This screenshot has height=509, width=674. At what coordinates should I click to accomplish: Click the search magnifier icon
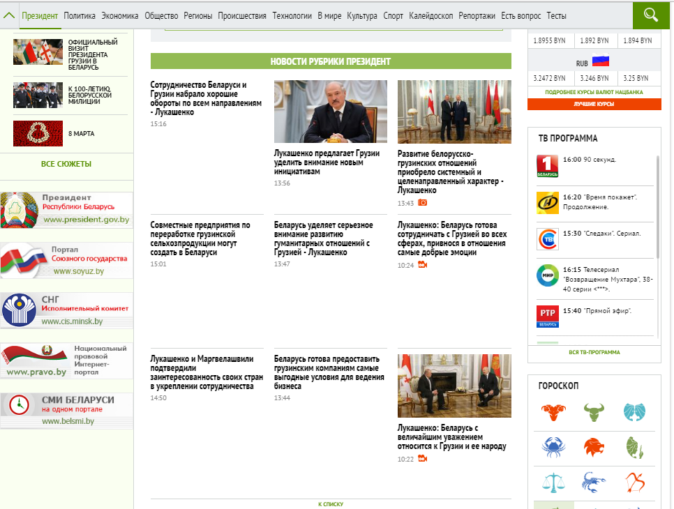point(651,15)
